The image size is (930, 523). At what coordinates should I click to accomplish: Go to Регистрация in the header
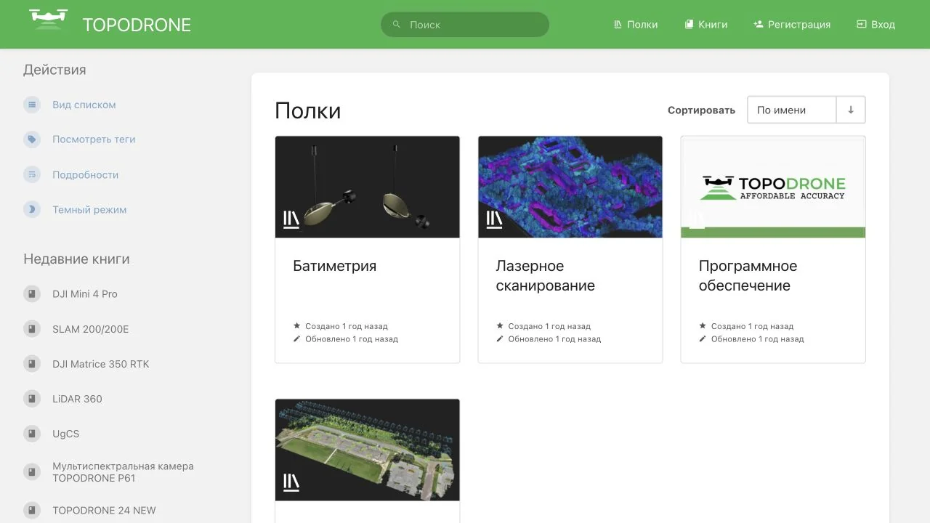pyautogui.click(x=792, y=24)
